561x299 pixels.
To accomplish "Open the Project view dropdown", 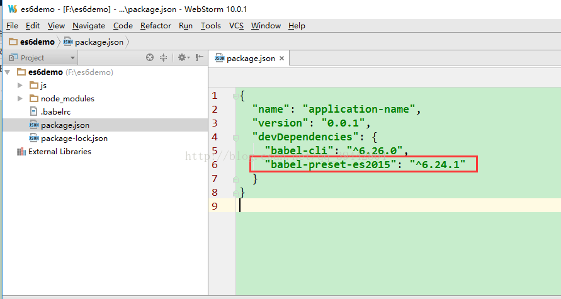I will coord(42,57).
